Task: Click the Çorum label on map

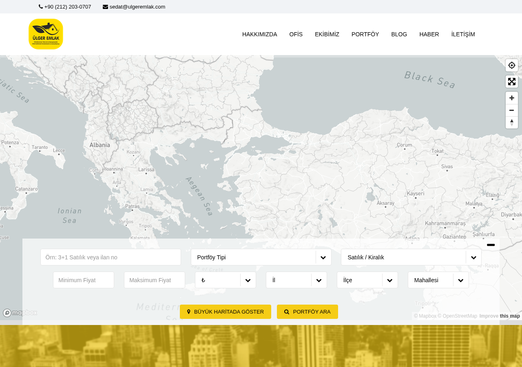Action: (x=405, y=145)
